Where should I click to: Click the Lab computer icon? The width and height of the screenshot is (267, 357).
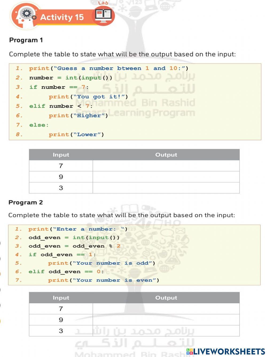point(103,16)
